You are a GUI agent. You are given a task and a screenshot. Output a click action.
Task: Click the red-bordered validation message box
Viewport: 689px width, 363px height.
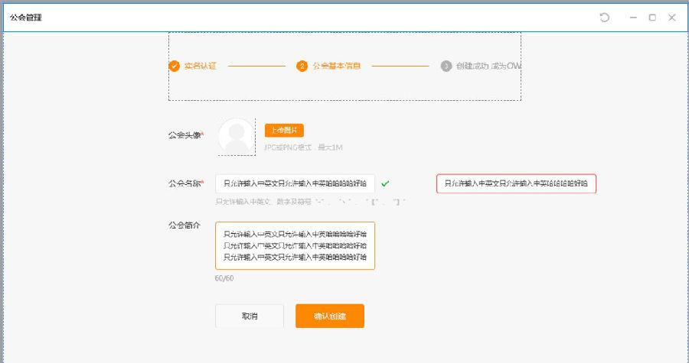point(516,184)
